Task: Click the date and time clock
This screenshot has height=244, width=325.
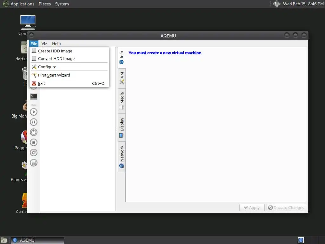Action: point(303,4)
